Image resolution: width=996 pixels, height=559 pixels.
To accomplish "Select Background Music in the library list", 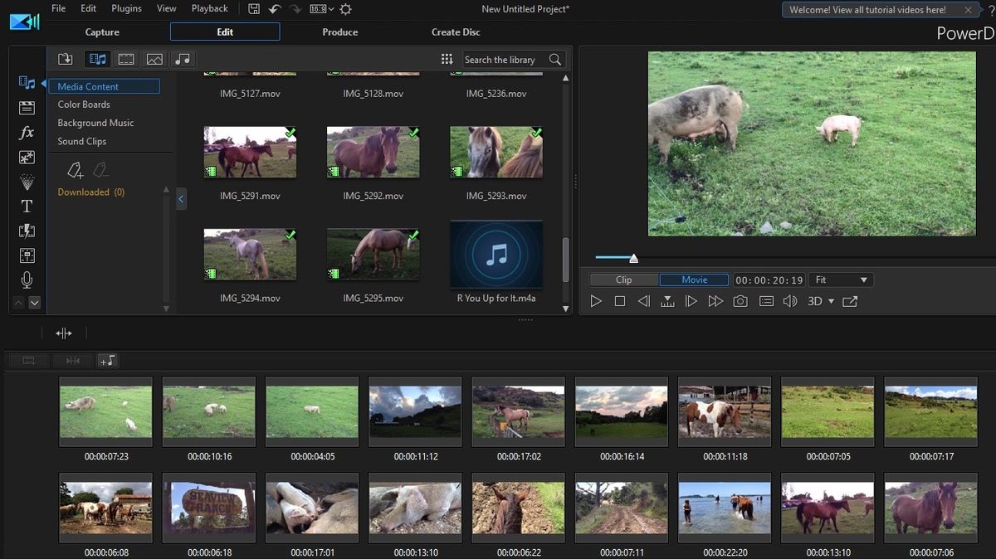I will (95, 123).
